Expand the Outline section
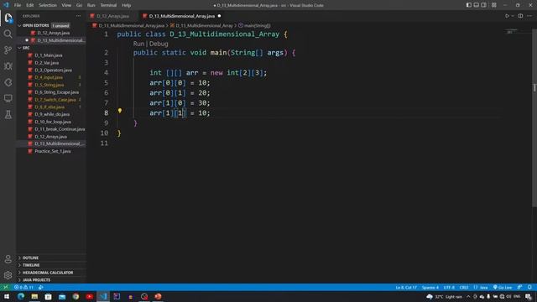The image size is (537, 302). point(51,258)
